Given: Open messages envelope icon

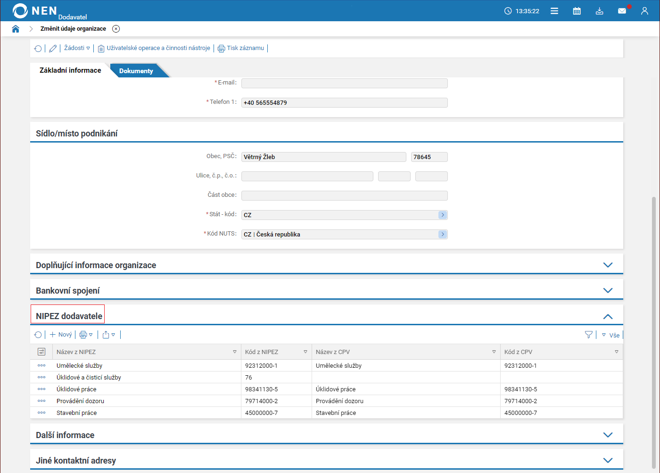Looking at the screenshot, I should [622, 11].
